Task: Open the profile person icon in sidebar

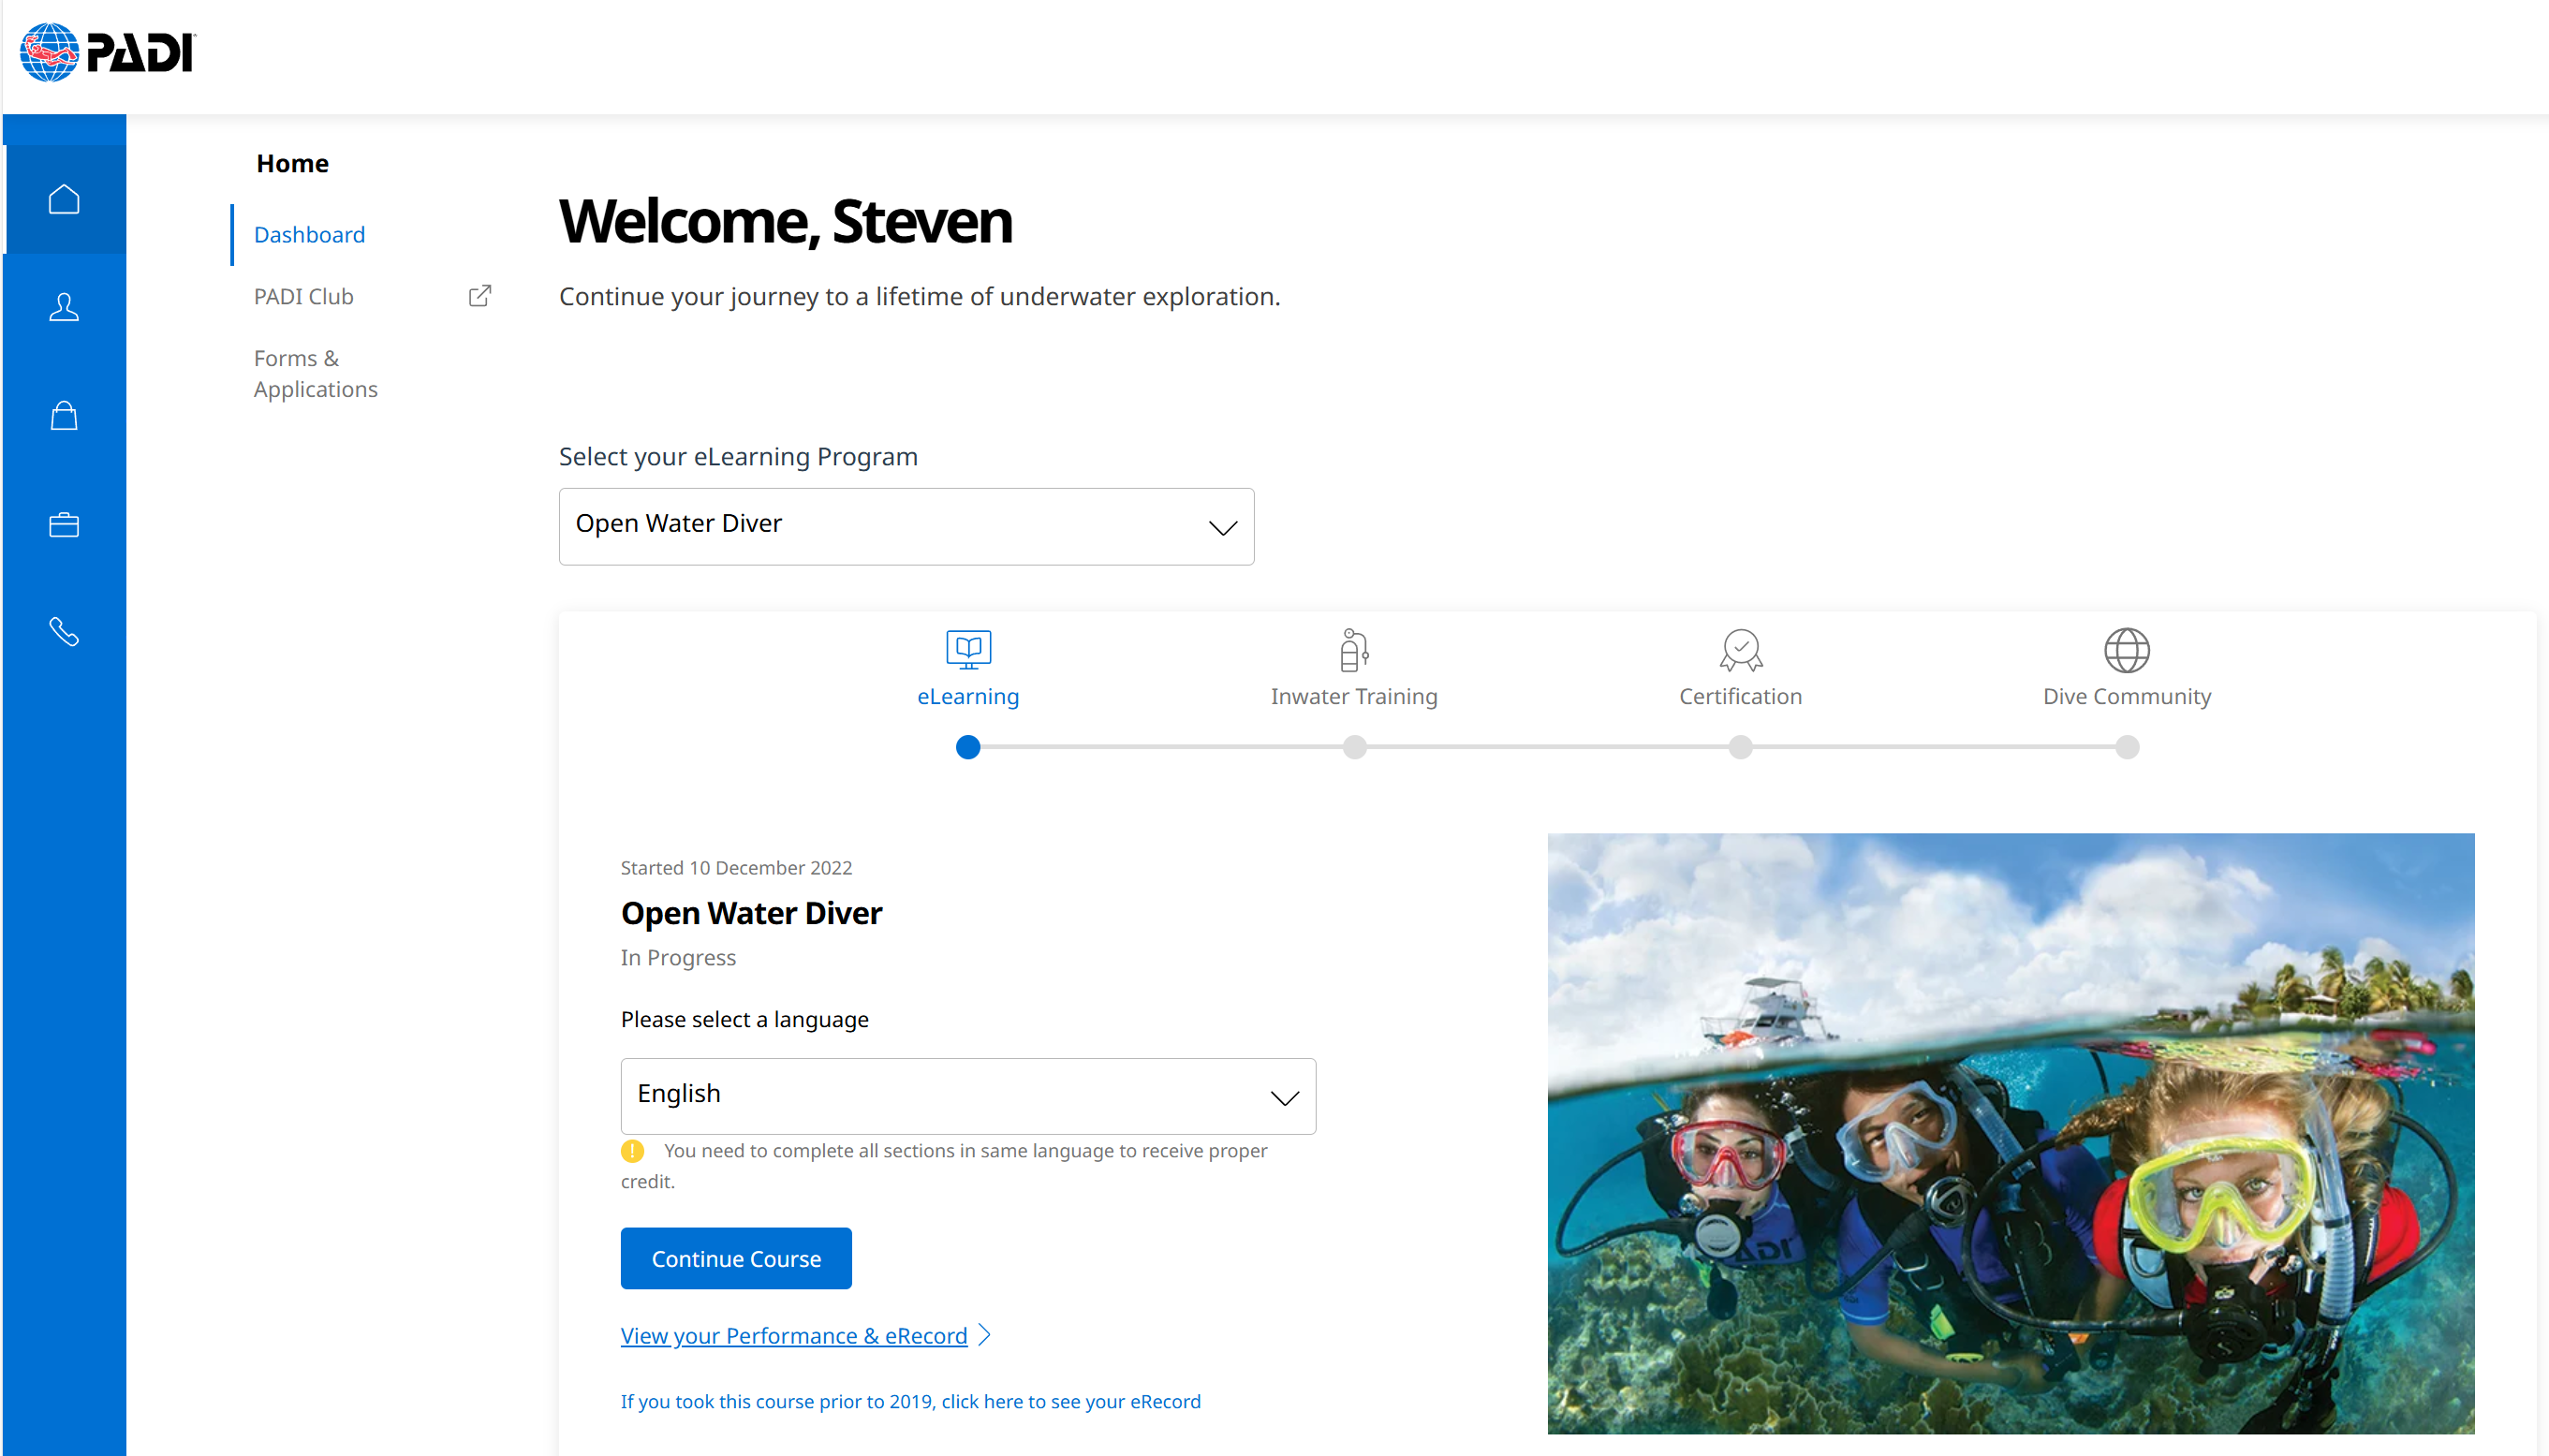Action: point(64,307)
